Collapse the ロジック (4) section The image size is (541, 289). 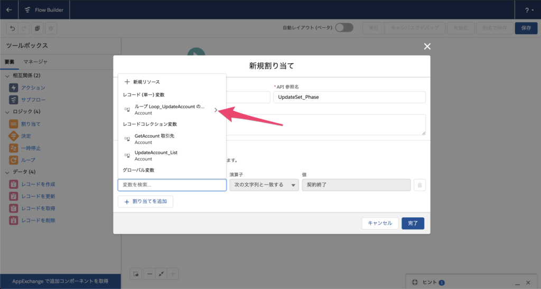[x=7, y=112]
